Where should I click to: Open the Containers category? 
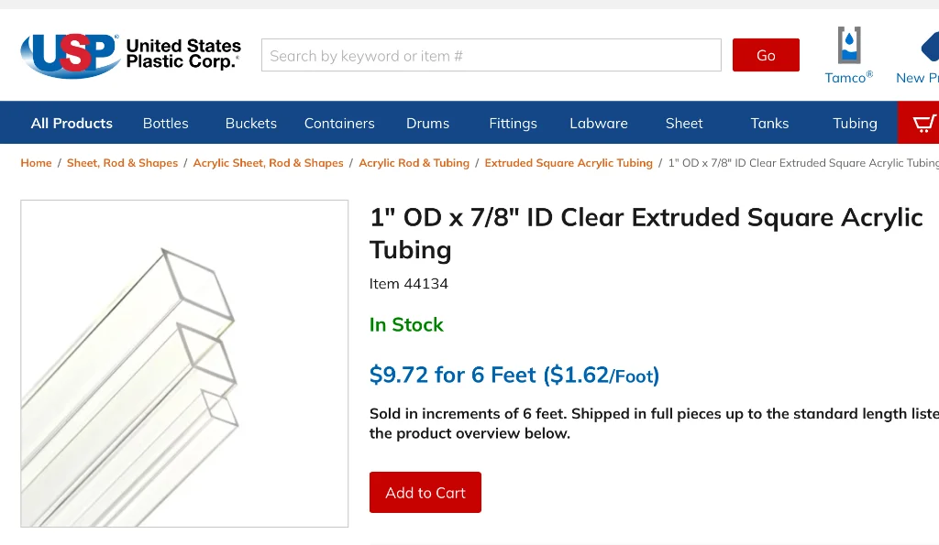339,123
